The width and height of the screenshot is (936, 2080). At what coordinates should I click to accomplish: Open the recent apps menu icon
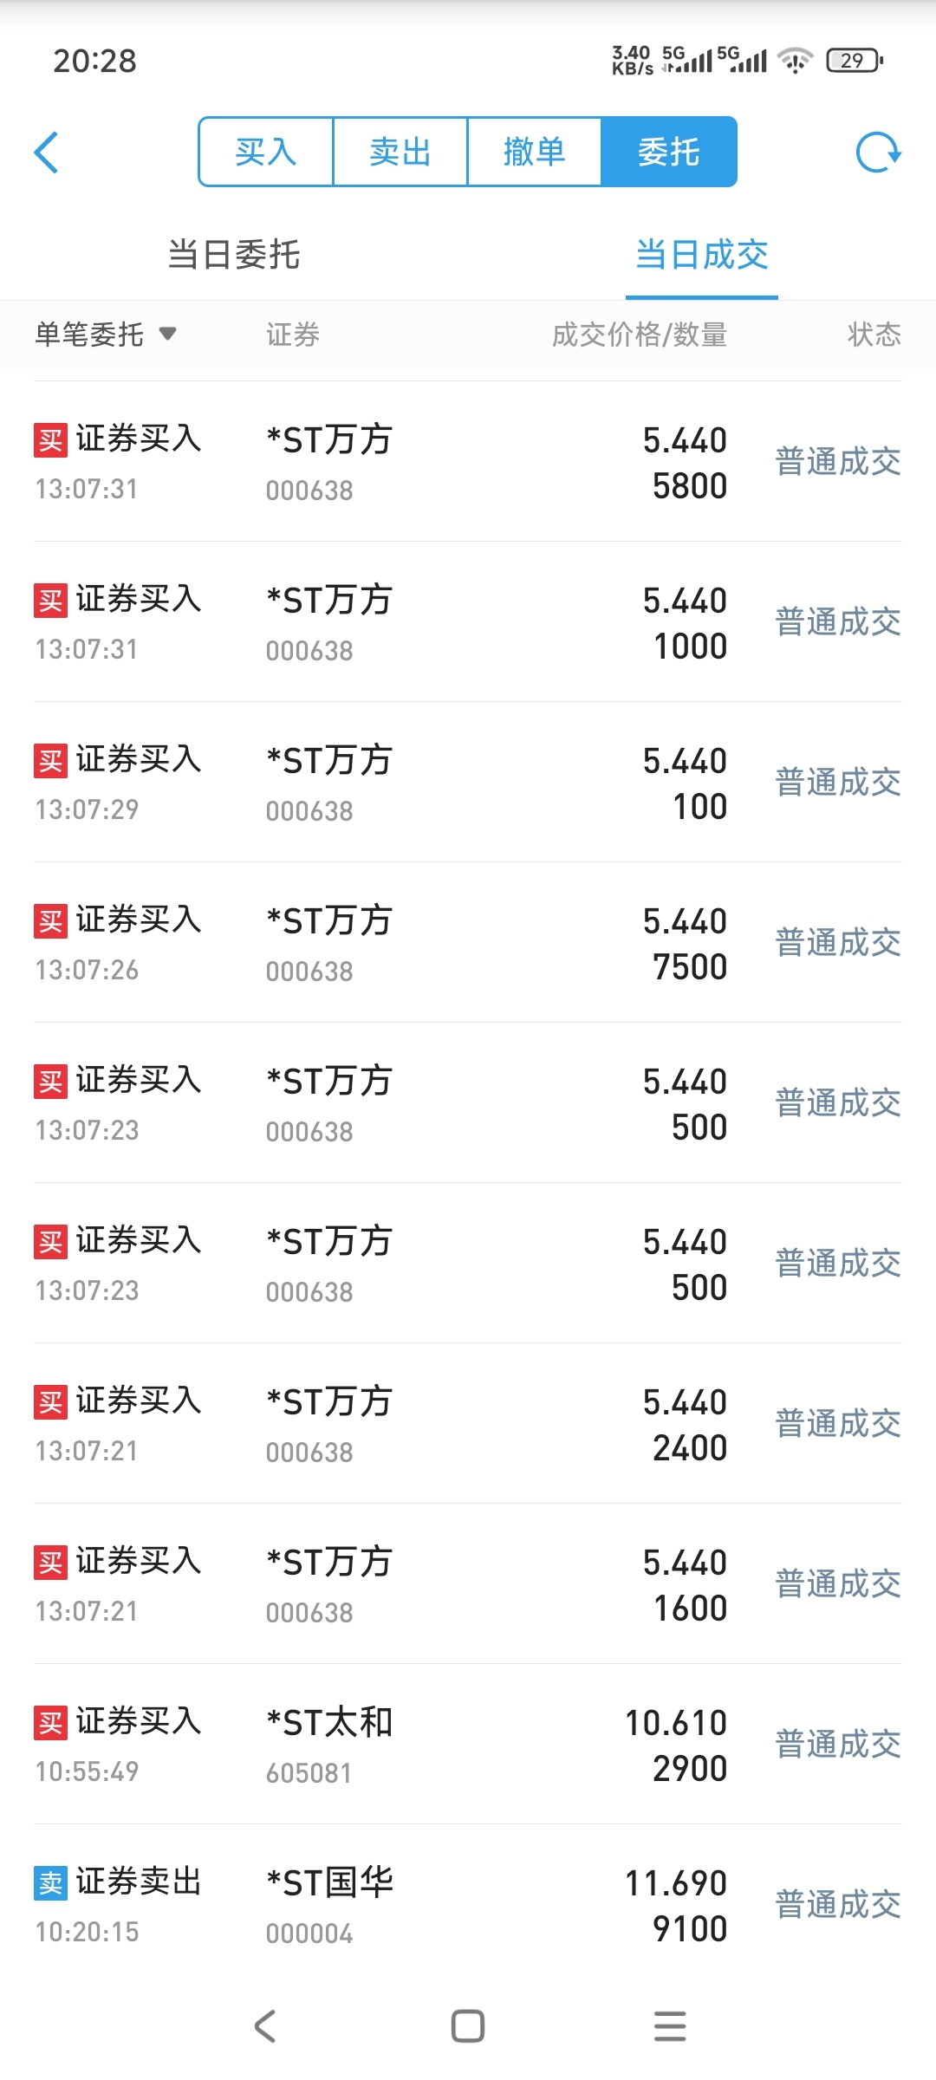coord(670,2026)
